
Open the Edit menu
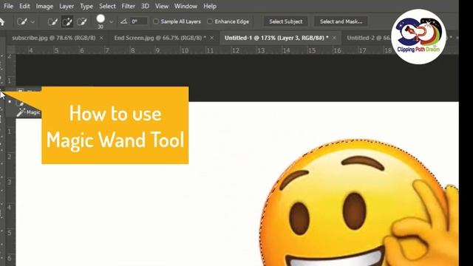(x=24, y=6)
